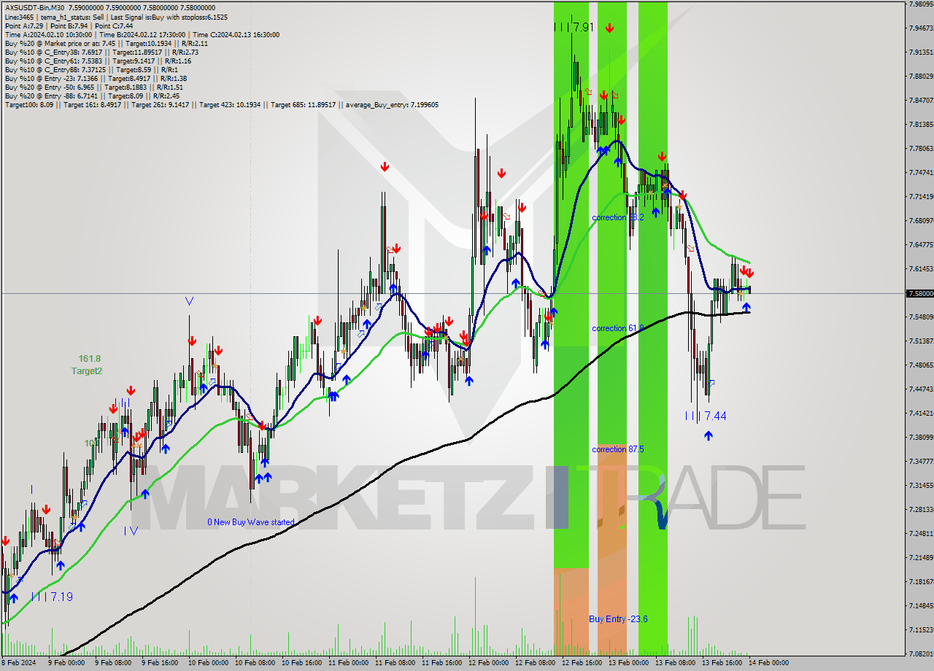The image size is (934, 671).
Task: Click the 'Target100: 8.09' targets summary line
Action: [x=221, y=104]
